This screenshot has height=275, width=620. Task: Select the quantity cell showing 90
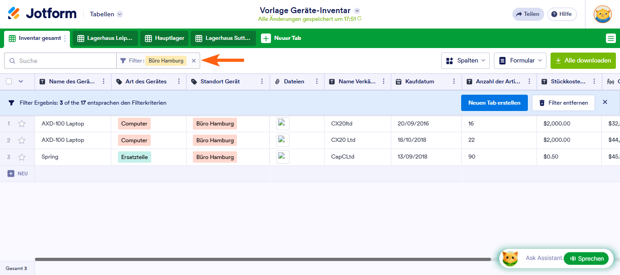pos(500,157)
